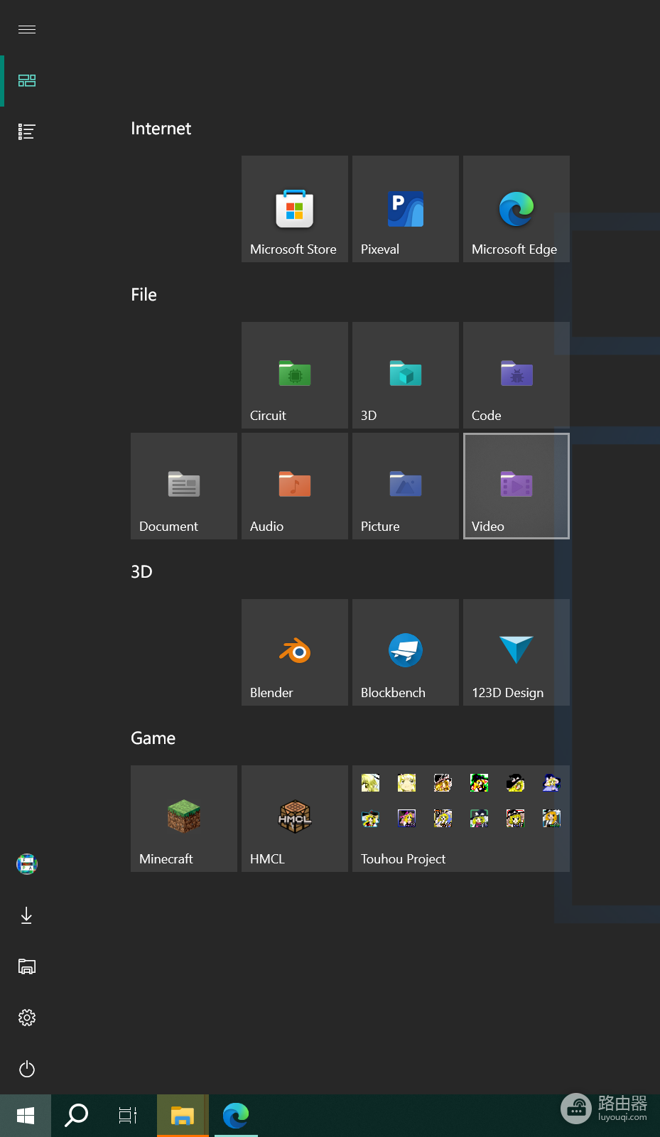Open the Document folder tile

[184, 486]
